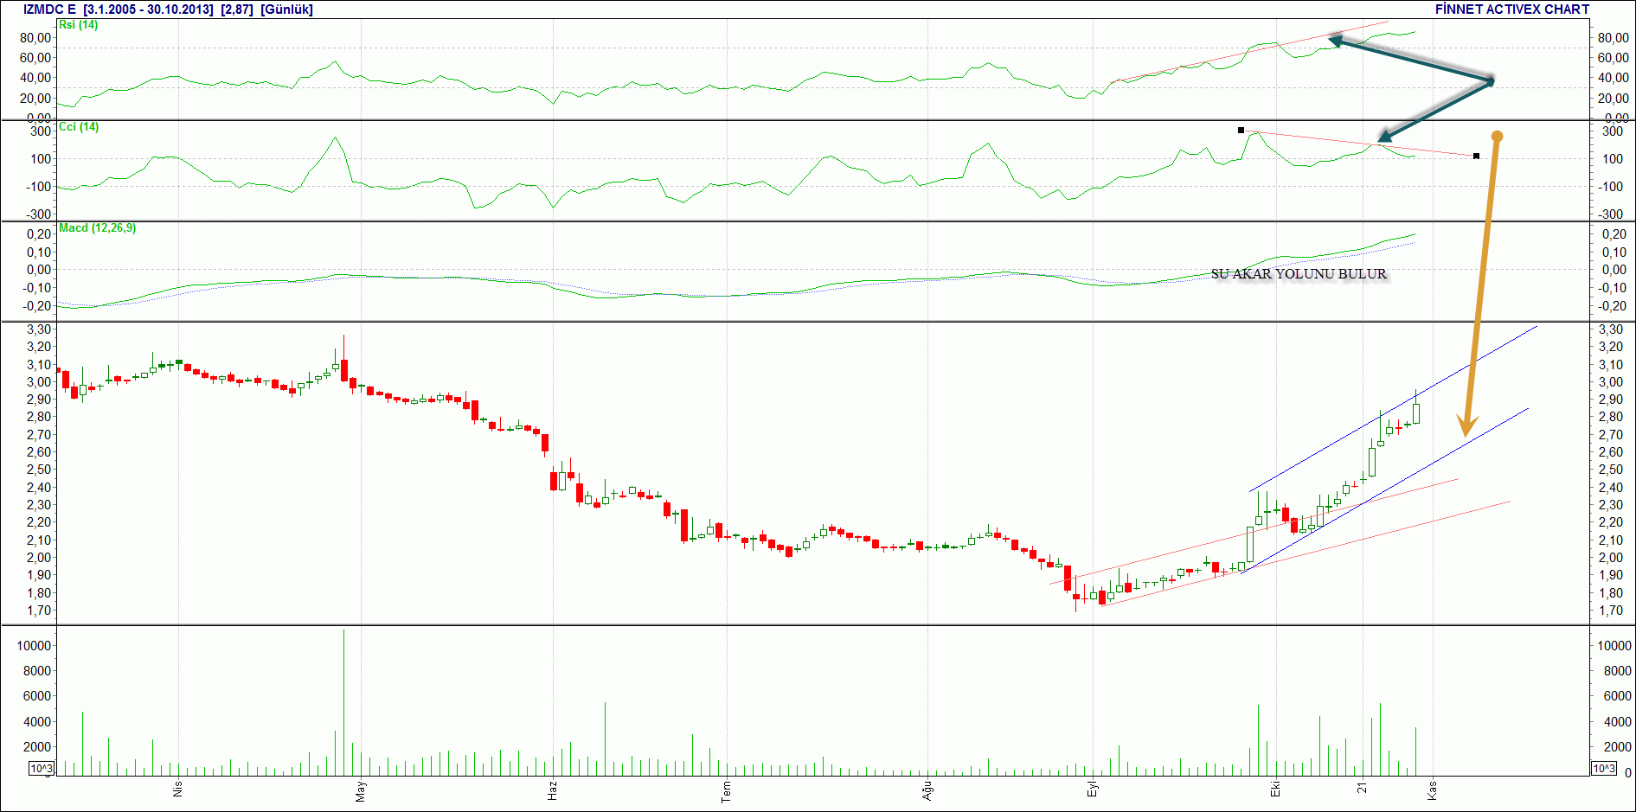
Task: Select the SU AKAR YOLUNU BULUR annotation
Action: 1299,274
